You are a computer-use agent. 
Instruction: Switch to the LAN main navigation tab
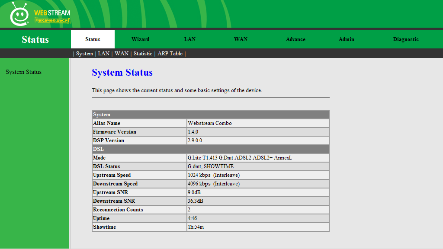coord(189,39)
